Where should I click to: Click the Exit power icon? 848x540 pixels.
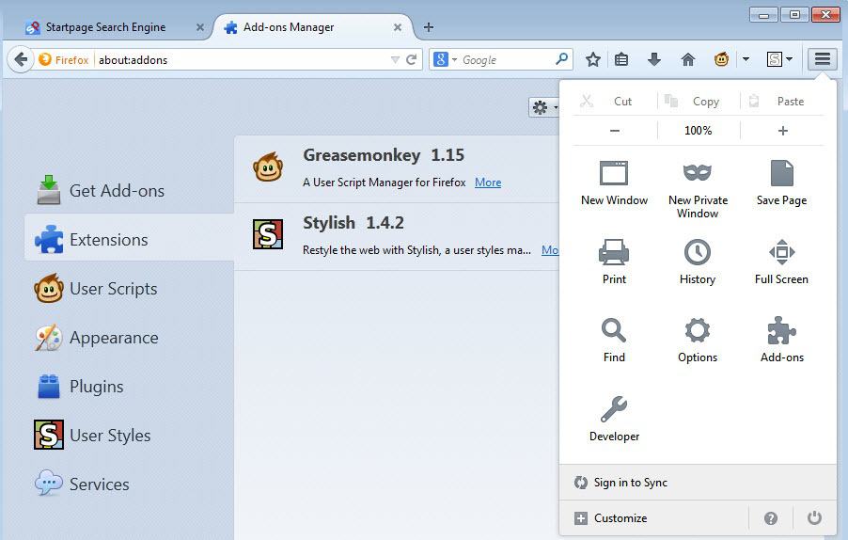(814, 518)
